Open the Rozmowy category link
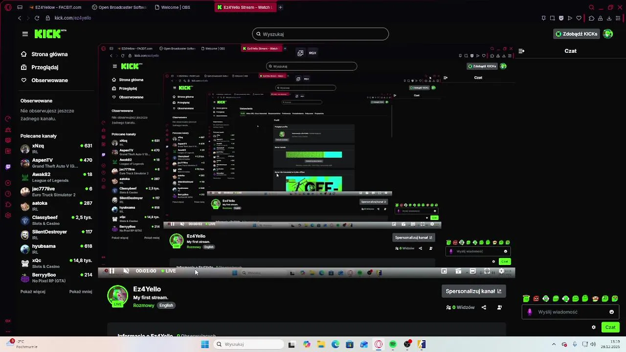Image resolution: width=626 pixels, height=352 pixels. coord(144,306)
